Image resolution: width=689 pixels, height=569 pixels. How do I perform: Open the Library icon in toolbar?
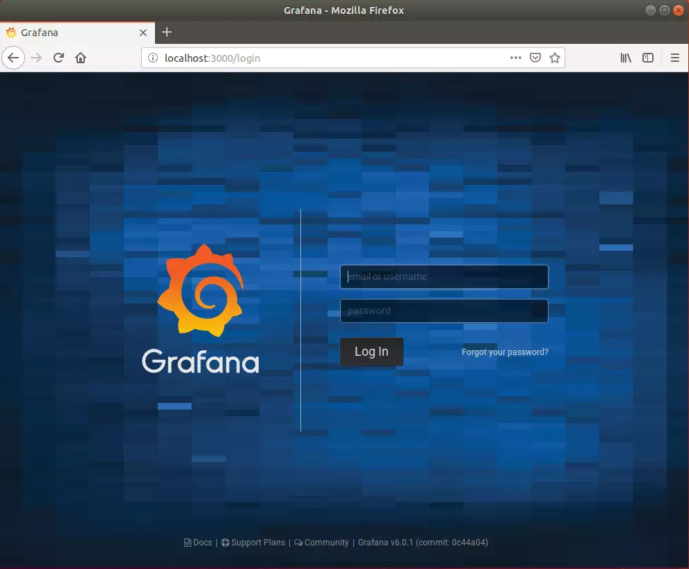click(x=626, y=58)
